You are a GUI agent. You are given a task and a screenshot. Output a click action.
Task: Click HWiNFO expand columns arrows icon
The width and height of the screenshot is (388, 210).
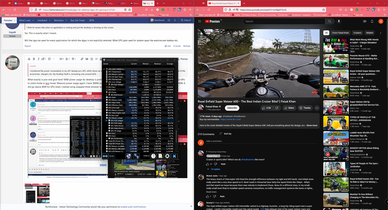coord(105,156)
